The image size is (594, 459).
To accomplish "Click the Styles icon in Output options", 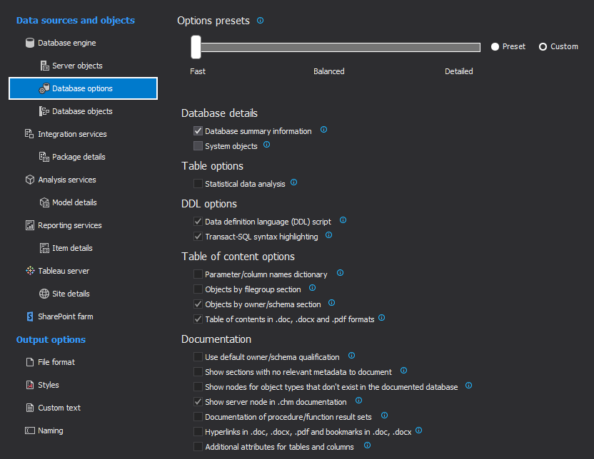I will coord(29,385).
